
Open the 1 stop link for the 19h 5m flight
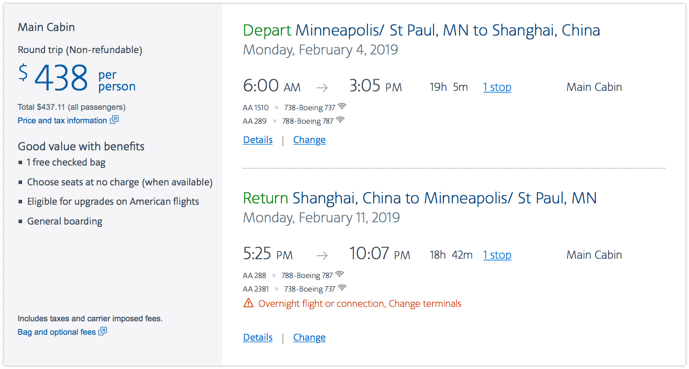(497, 87)
